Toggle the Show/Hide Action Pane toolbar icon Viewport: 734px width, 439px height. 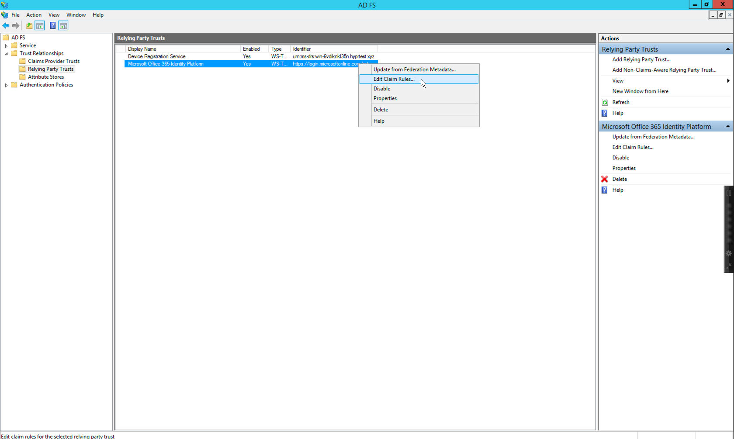63,26
